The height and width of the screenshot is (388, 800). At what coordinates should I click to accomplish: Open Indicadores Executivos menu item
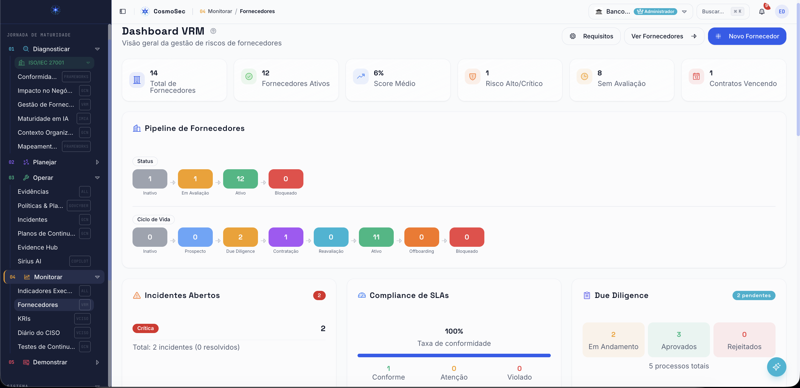pos(54,291)
